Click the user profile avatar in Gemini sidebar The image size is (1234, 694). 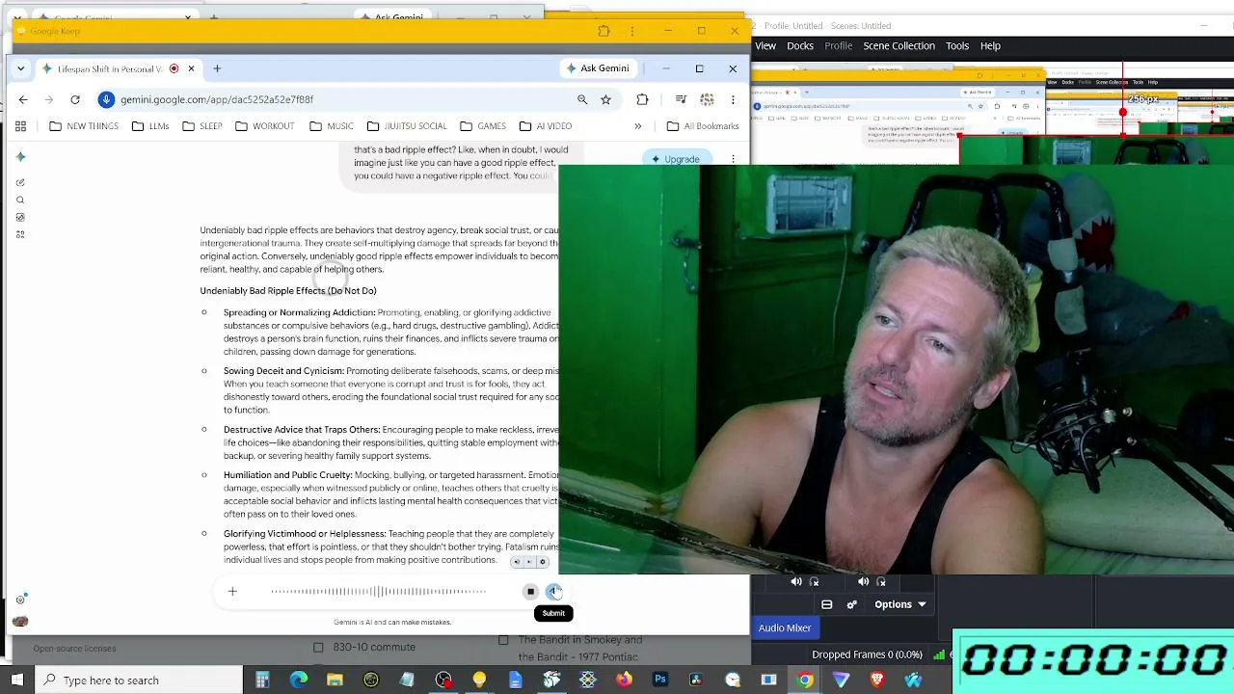[20, 622]
